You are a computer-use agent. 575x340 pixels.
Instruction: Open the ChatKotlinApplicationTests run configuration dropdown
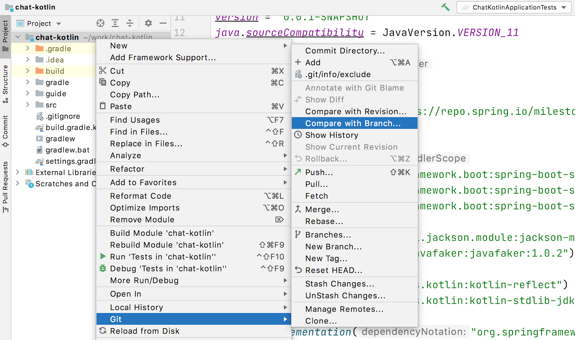[x=514, y=7]
